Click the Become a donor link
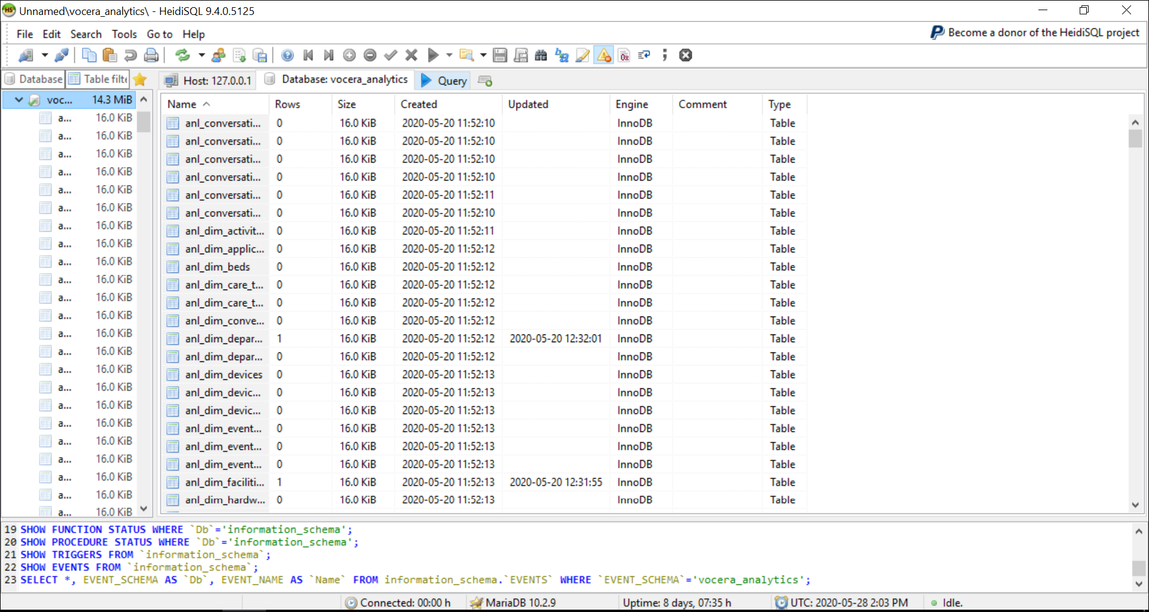 (1037, 33)
